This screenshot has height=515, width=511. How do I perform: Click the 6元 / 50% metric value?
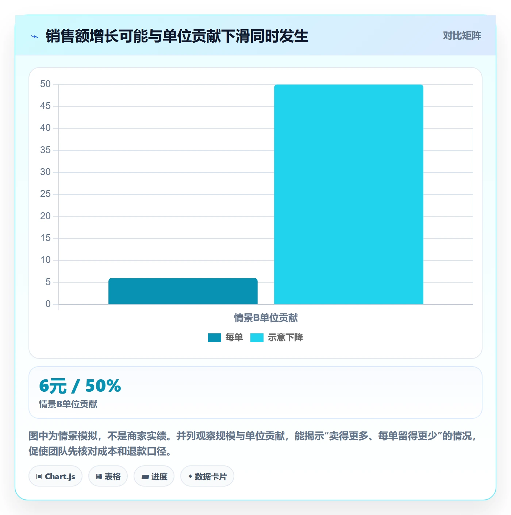click(80, 386)
